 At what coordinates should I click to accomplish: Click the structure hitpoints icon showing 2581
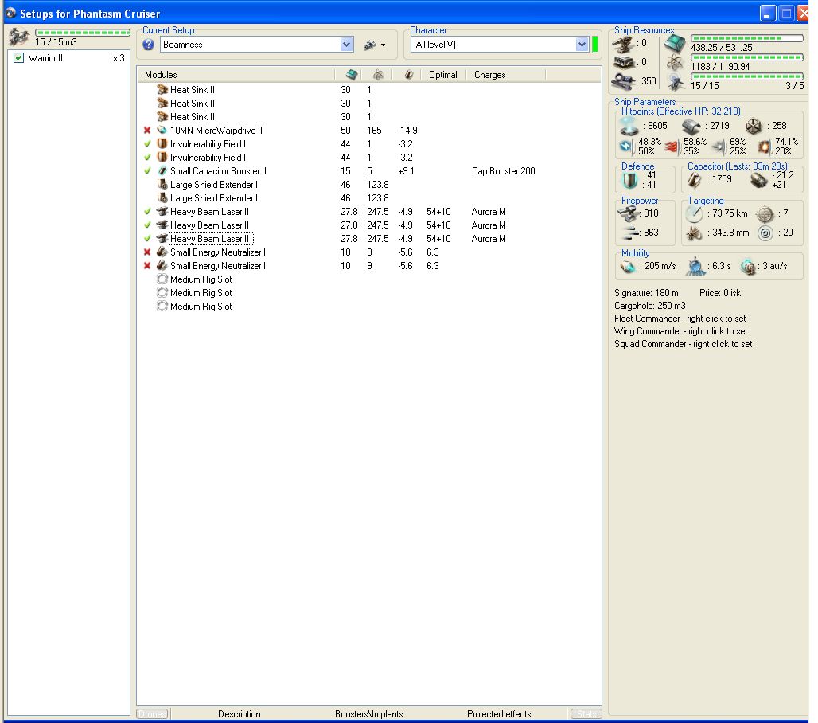754,127
